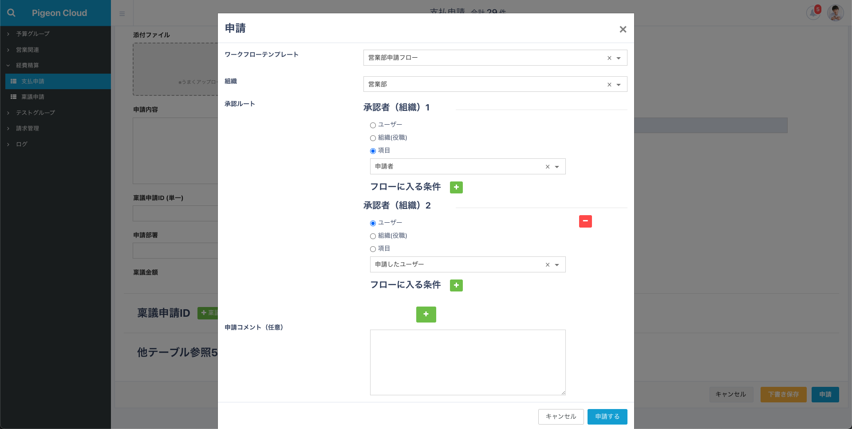This screenshot has height=429, width=852.
Task: Select 組織(役職) radio for approver 1
Action: (x=373, y=138)
